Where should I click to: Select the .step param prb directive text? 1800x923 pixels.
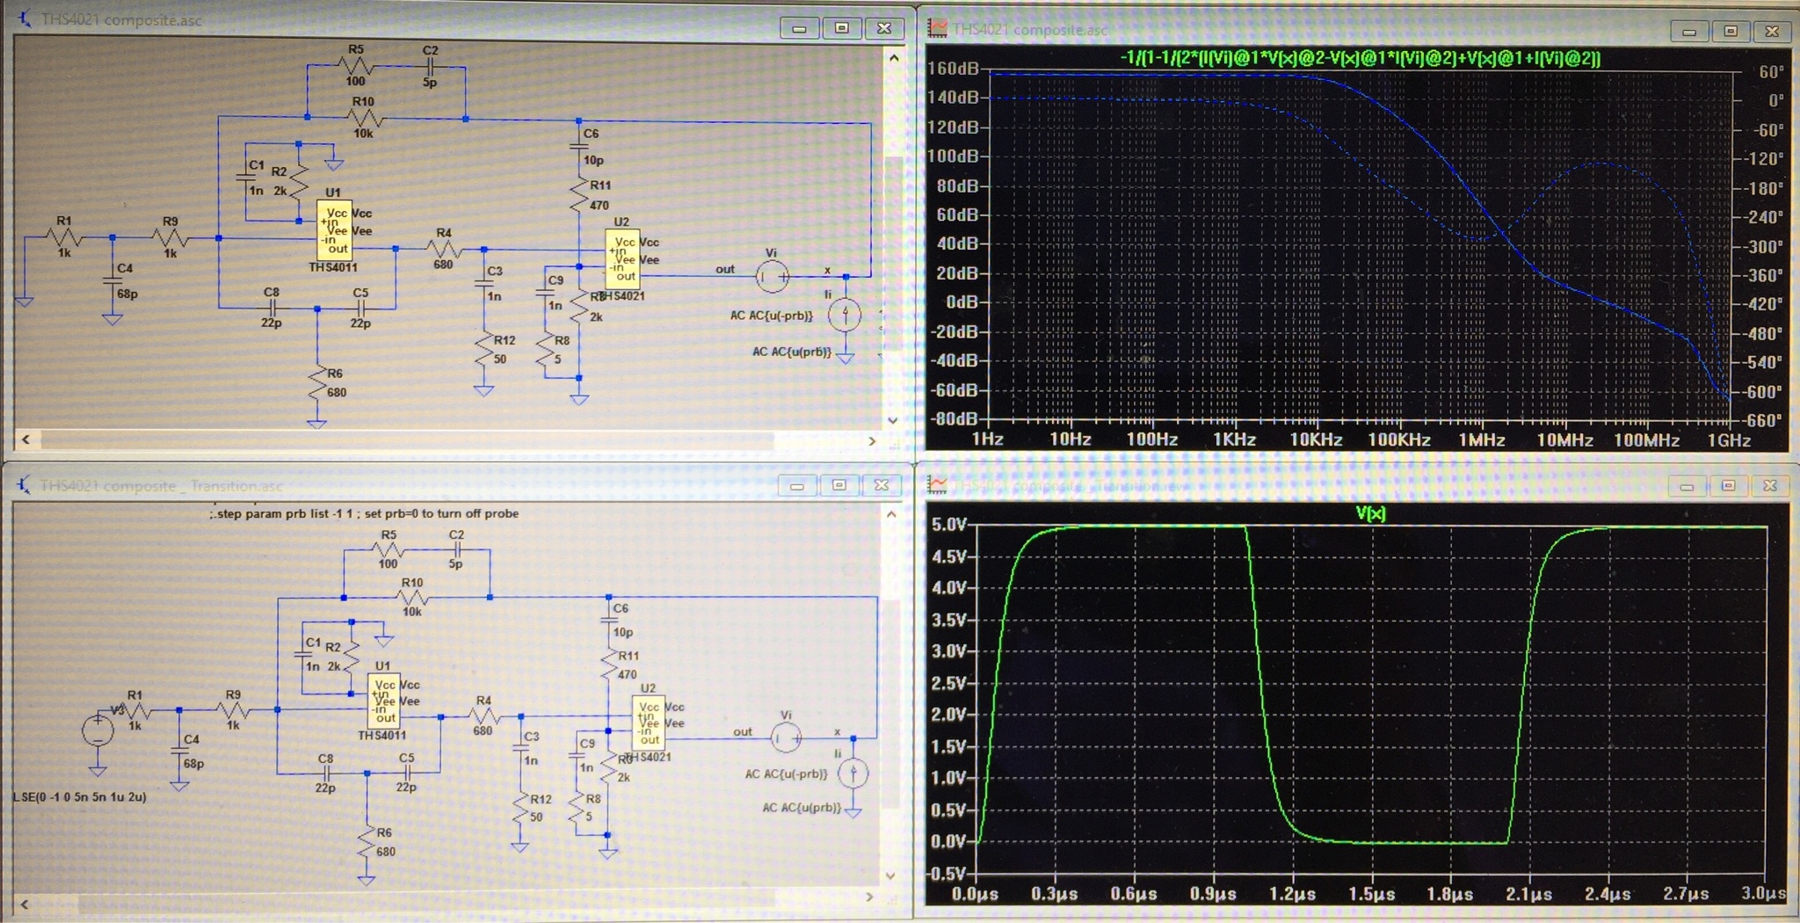[364, 513]
